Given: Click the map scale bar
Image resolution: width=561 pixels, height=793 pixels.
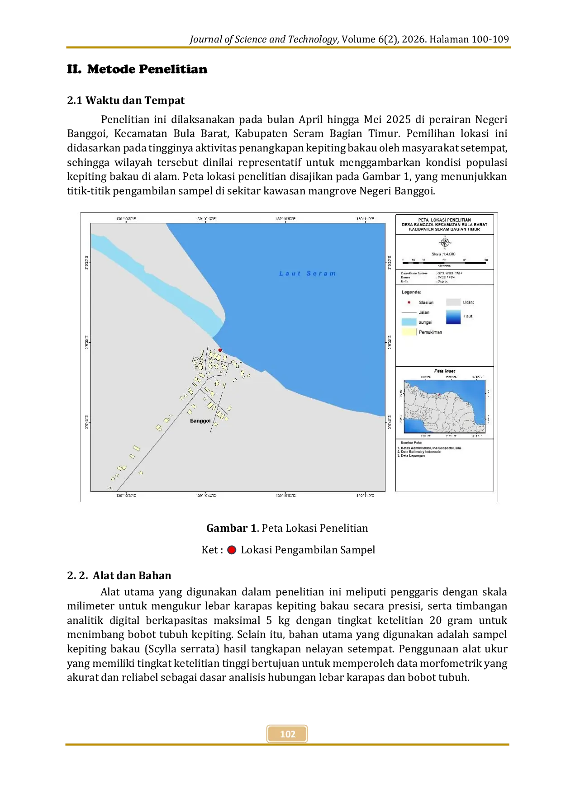Looking at the screenshot, I should click(444, 262).
